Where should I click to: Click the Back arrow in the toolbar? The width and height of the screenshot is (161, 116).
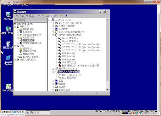pos(39,16)
